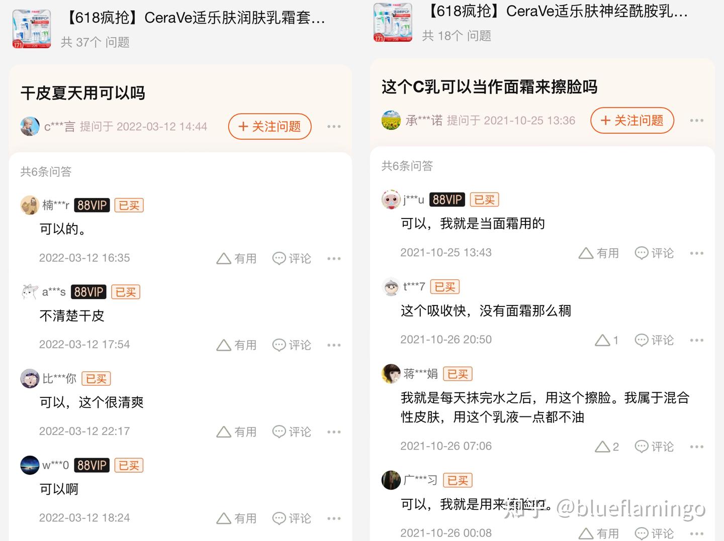
Task: Open CeraVe 润肤乳霜套 product thumbnail
Action: point(32,29)
